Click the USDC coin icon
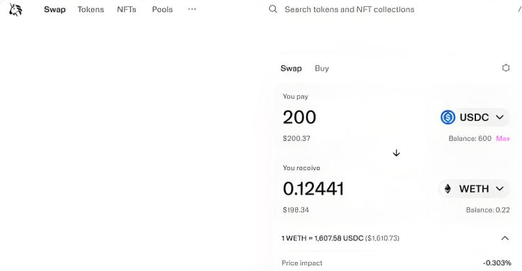The image size is (522, 271). [x=448, y=117]
